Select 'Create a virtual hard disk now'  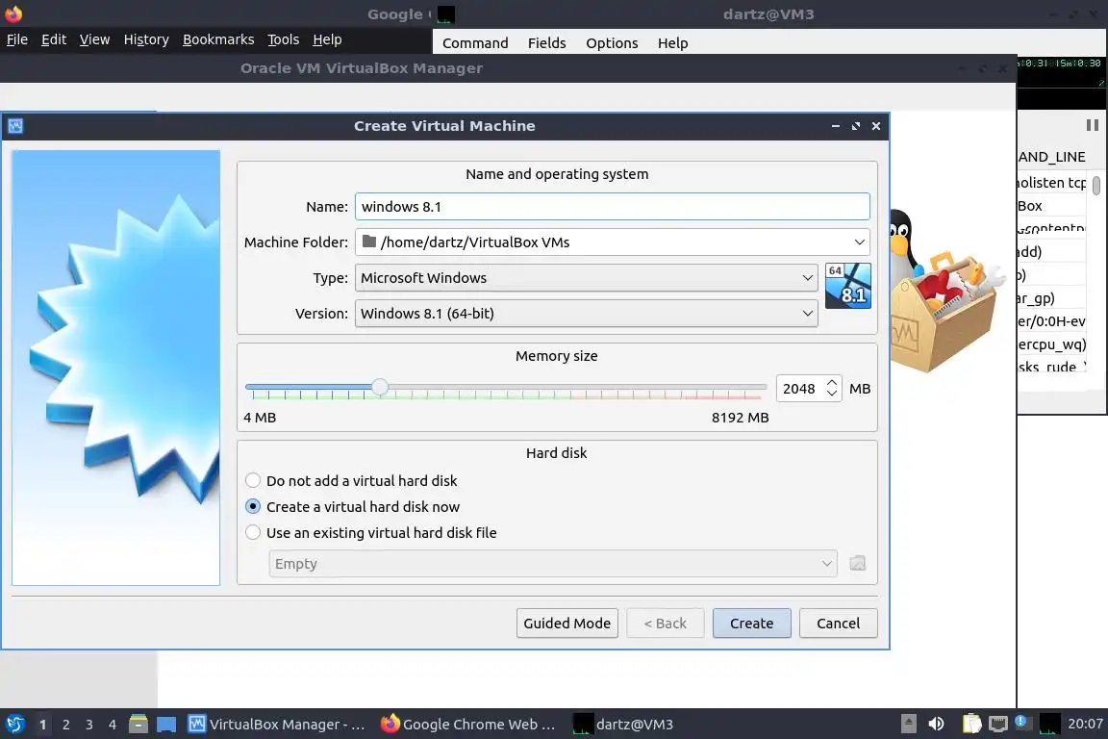click(352, 507)
